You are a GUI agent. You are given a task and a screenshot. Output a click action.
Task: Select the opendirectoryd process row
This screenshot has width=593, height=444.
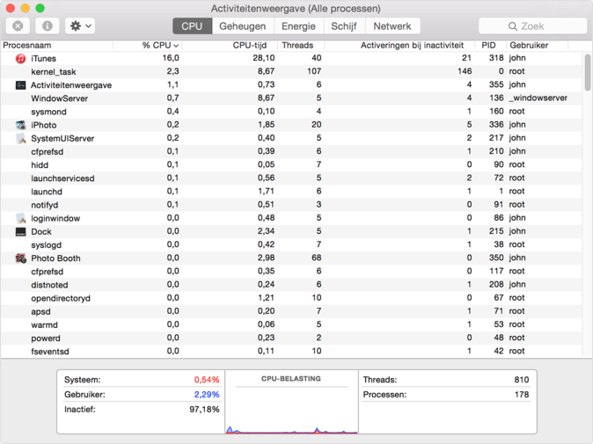[291, 298]
